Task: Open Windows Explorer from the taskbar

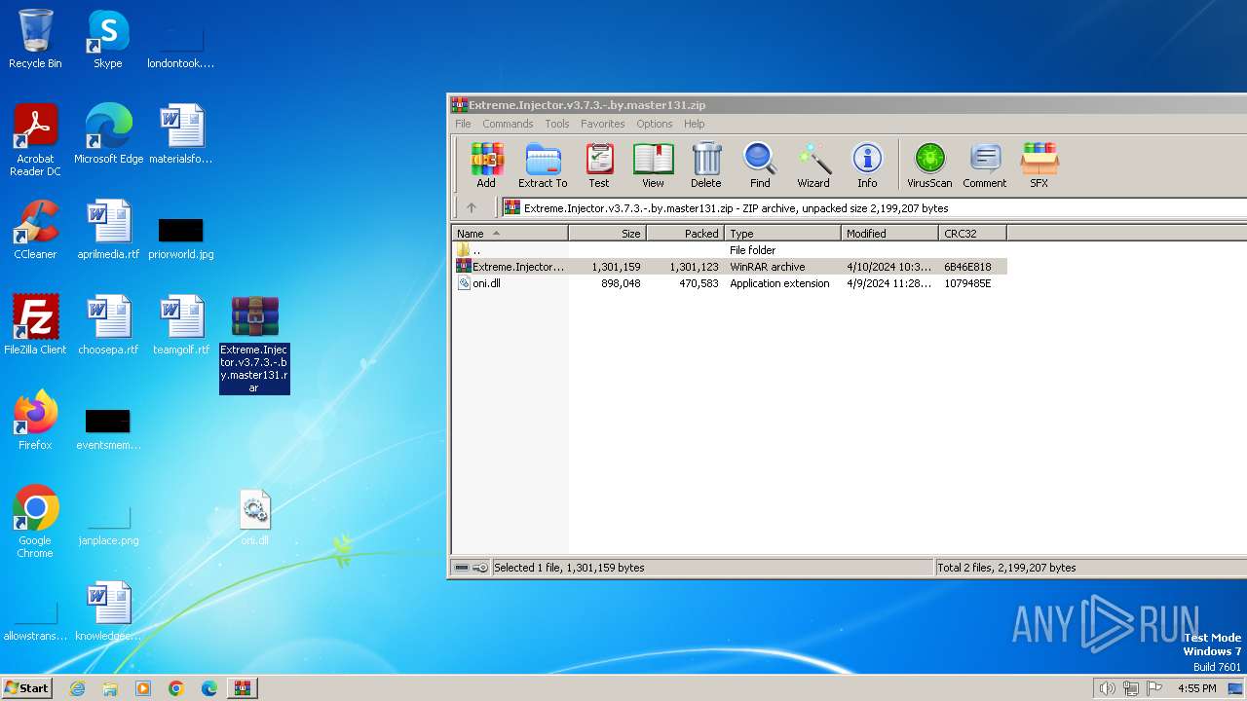Action: coord(110,688)
